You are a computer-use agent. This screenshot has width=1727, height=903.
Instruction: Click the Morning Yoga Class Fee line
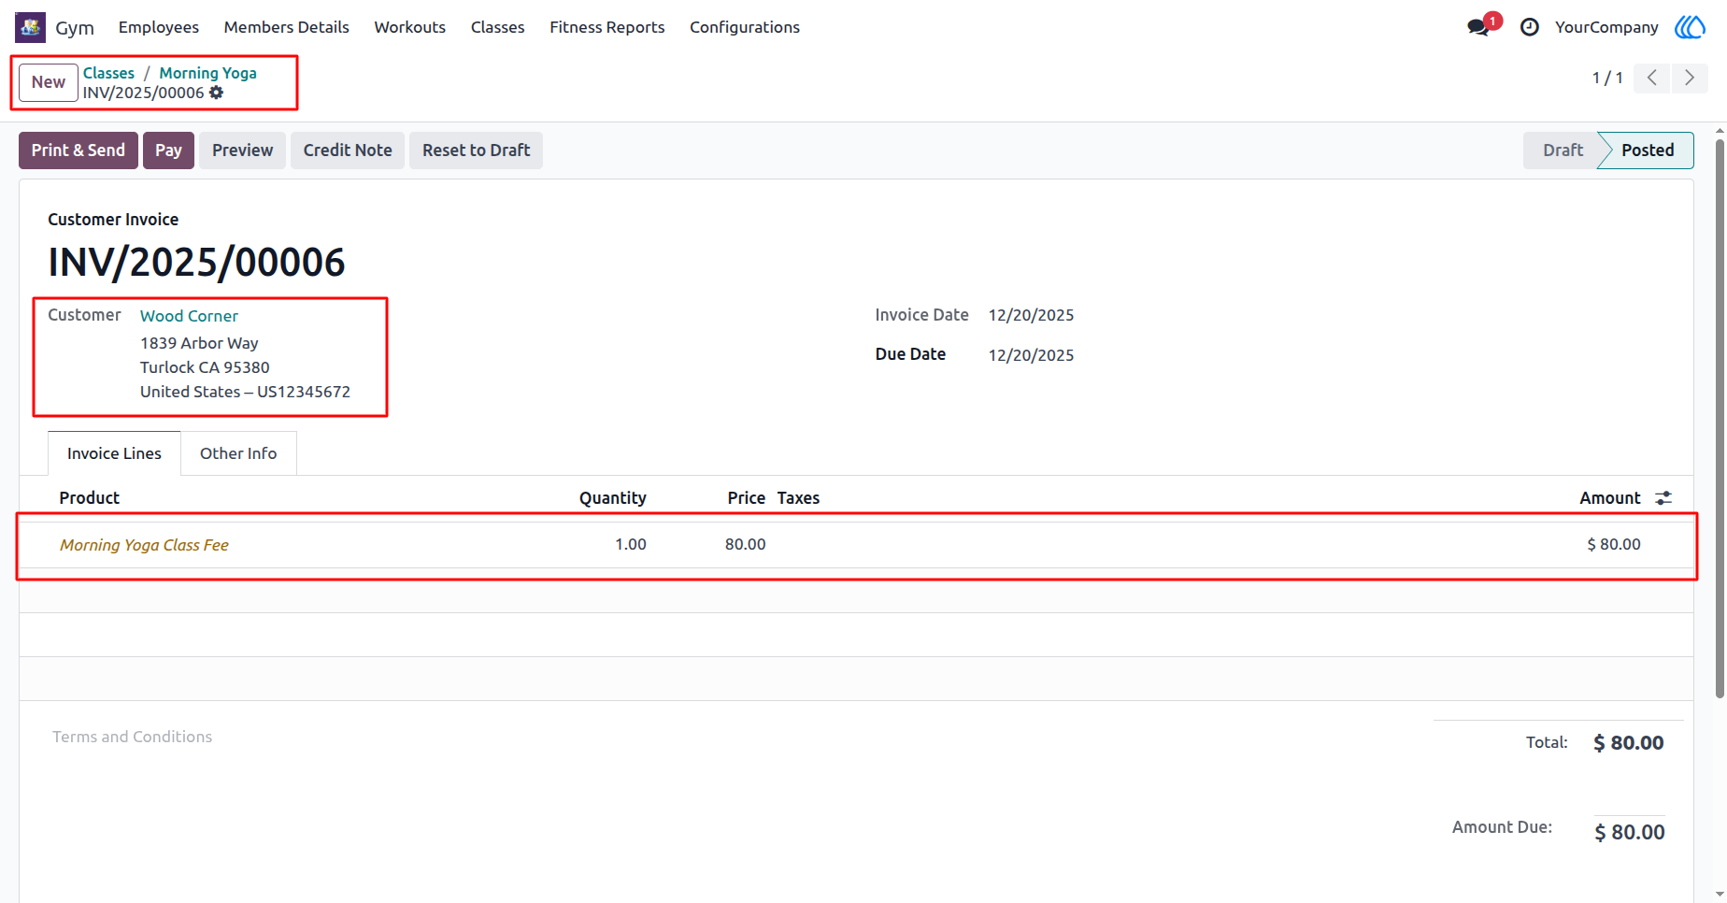(144, 545)
